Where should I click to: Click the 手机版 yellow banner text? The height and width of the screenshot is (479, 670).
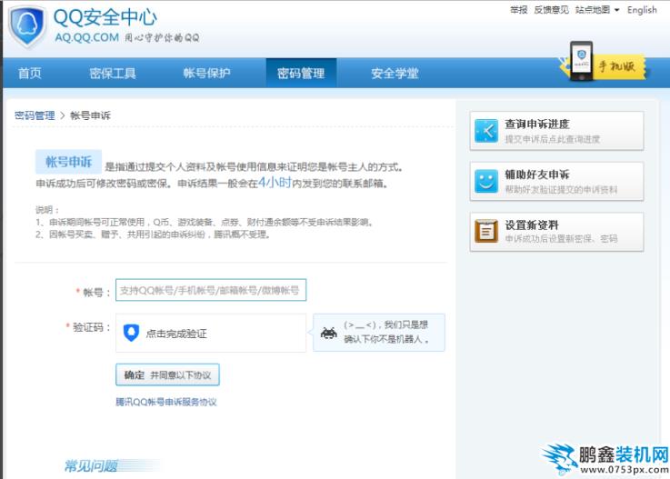point(616,66)
